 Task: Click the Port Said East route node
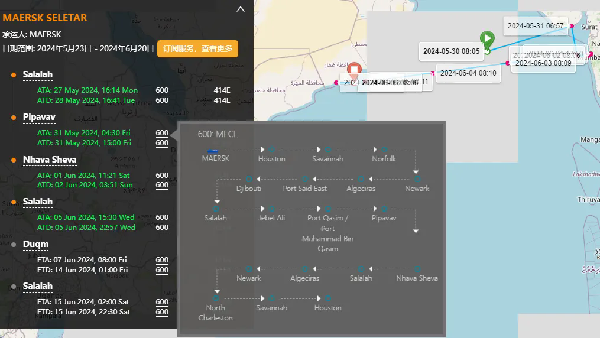coord(305,179)
